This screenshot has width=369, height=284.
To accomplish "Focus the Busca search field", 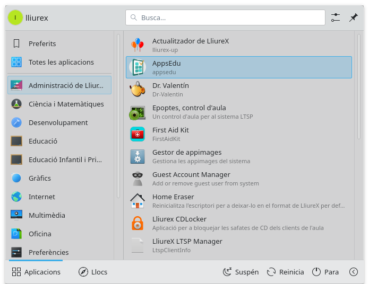I will [x=225, y=17].
